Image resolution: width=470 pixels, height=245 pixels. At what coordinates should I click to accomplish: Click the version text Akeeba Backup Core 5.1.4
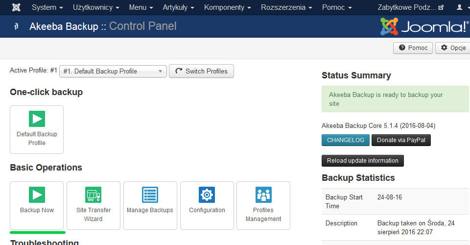coord(378,125)
